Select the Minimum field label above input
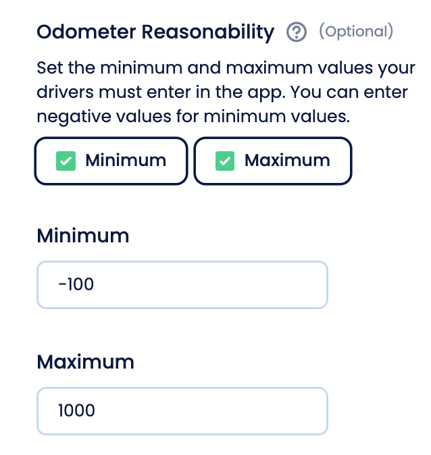 pyautogui.click(x=83, y=236)
